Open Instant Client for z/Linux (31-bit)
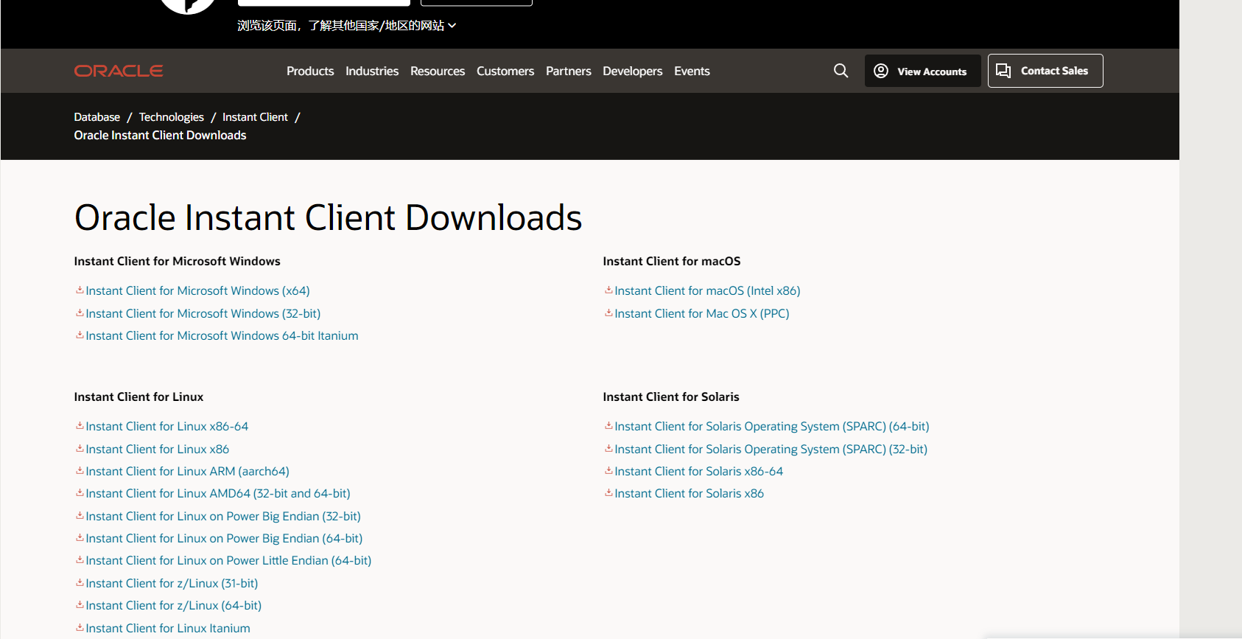This screenshot has height=639, width=1242. coord(172,584)
